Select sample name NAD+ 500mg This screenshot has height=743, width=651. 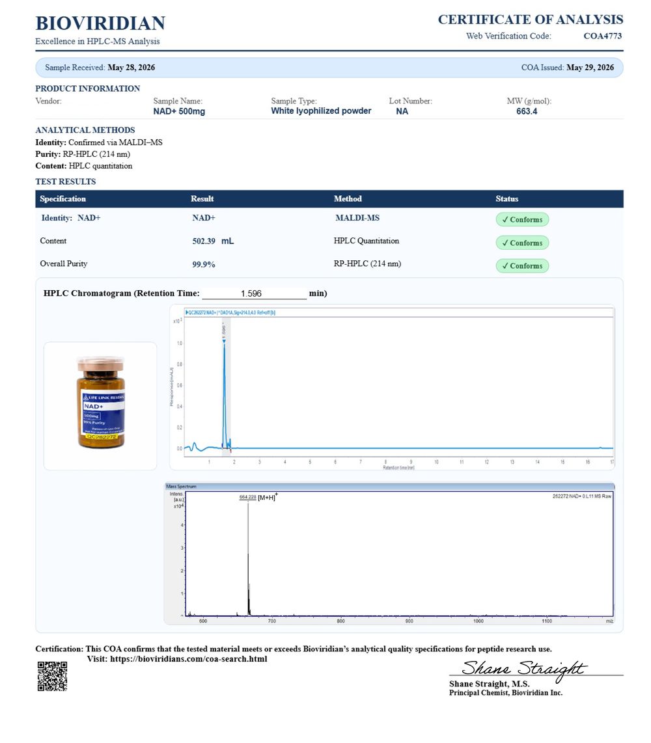coord(179,111)
